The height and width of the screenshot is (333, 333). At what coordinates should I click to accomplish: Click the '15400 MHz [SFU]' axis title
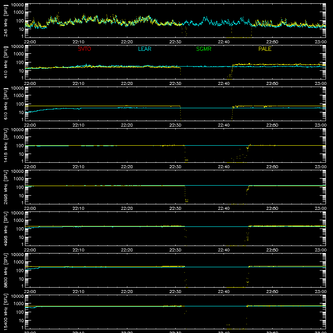click(x=5, y=312)
